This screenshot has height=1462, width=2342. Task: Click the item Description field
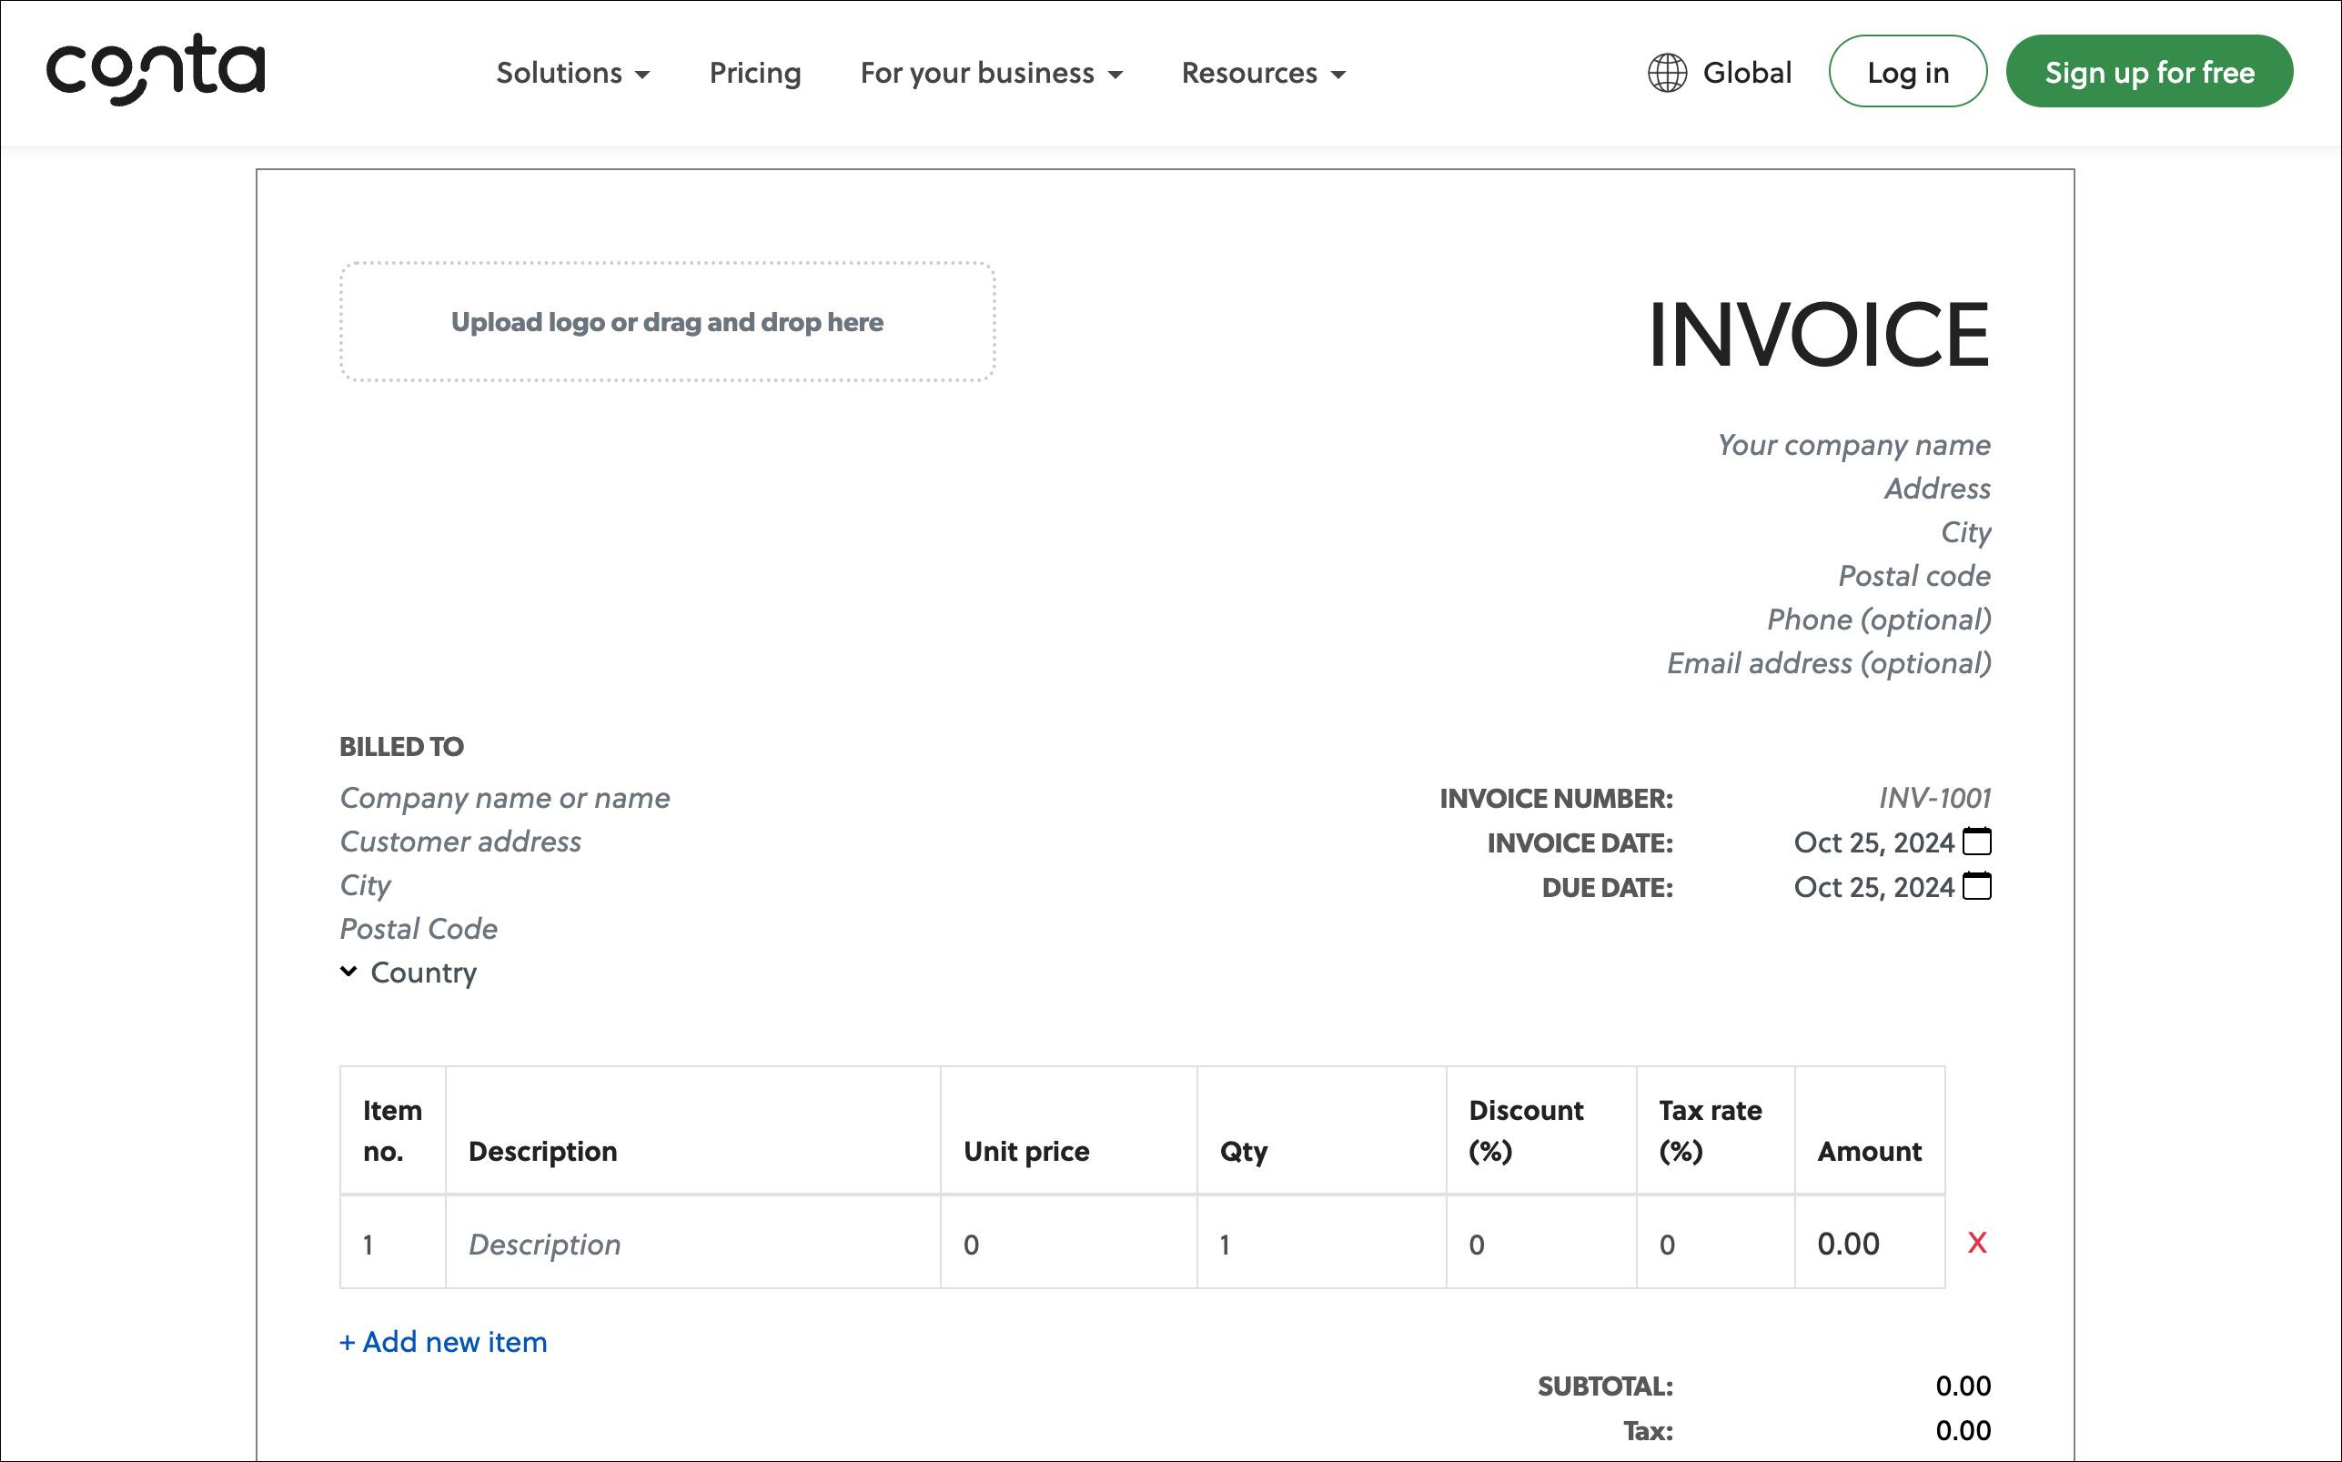pos(691,1244)
